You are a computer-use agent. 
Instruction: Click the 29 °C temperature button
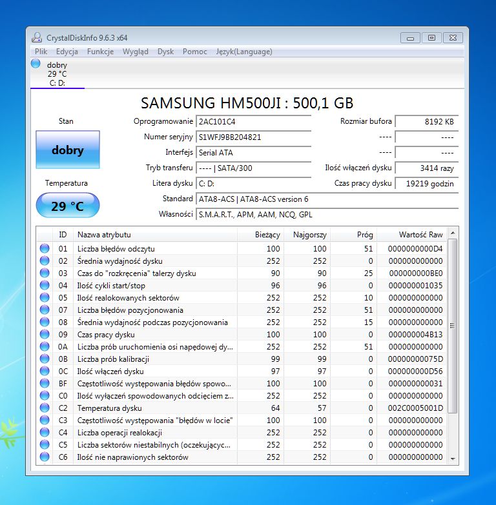[68, 206]
